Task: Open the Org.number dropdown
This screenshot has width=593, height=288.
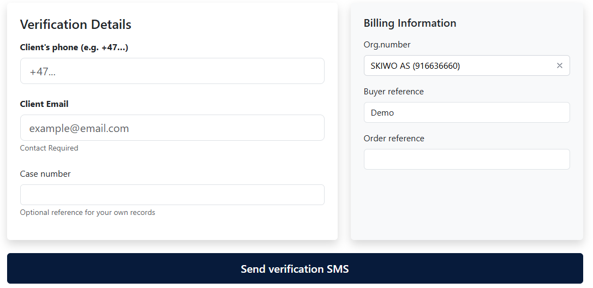Action: click(x=458, y=65)
